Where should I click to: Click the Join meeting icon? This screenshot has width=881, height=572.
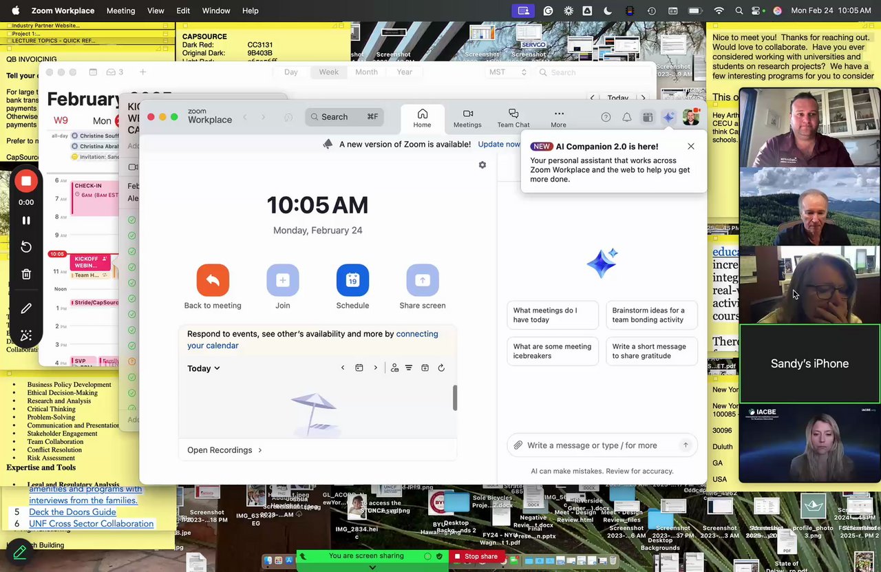point(283,280)
